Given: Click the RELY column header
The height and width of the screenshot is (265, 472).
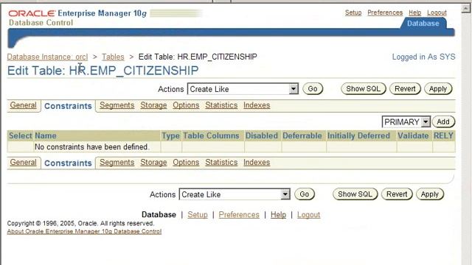Looking at the screenshot, I should coord(443,135).
